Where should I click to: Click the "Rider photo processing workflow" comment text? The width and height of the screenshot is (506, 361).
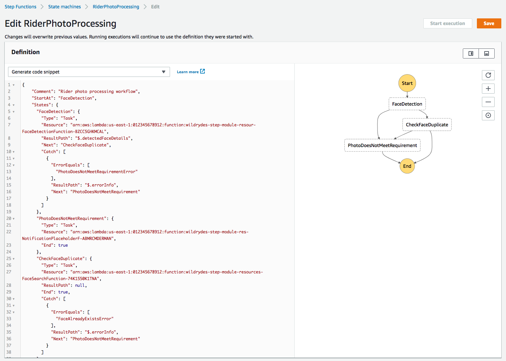98,92
